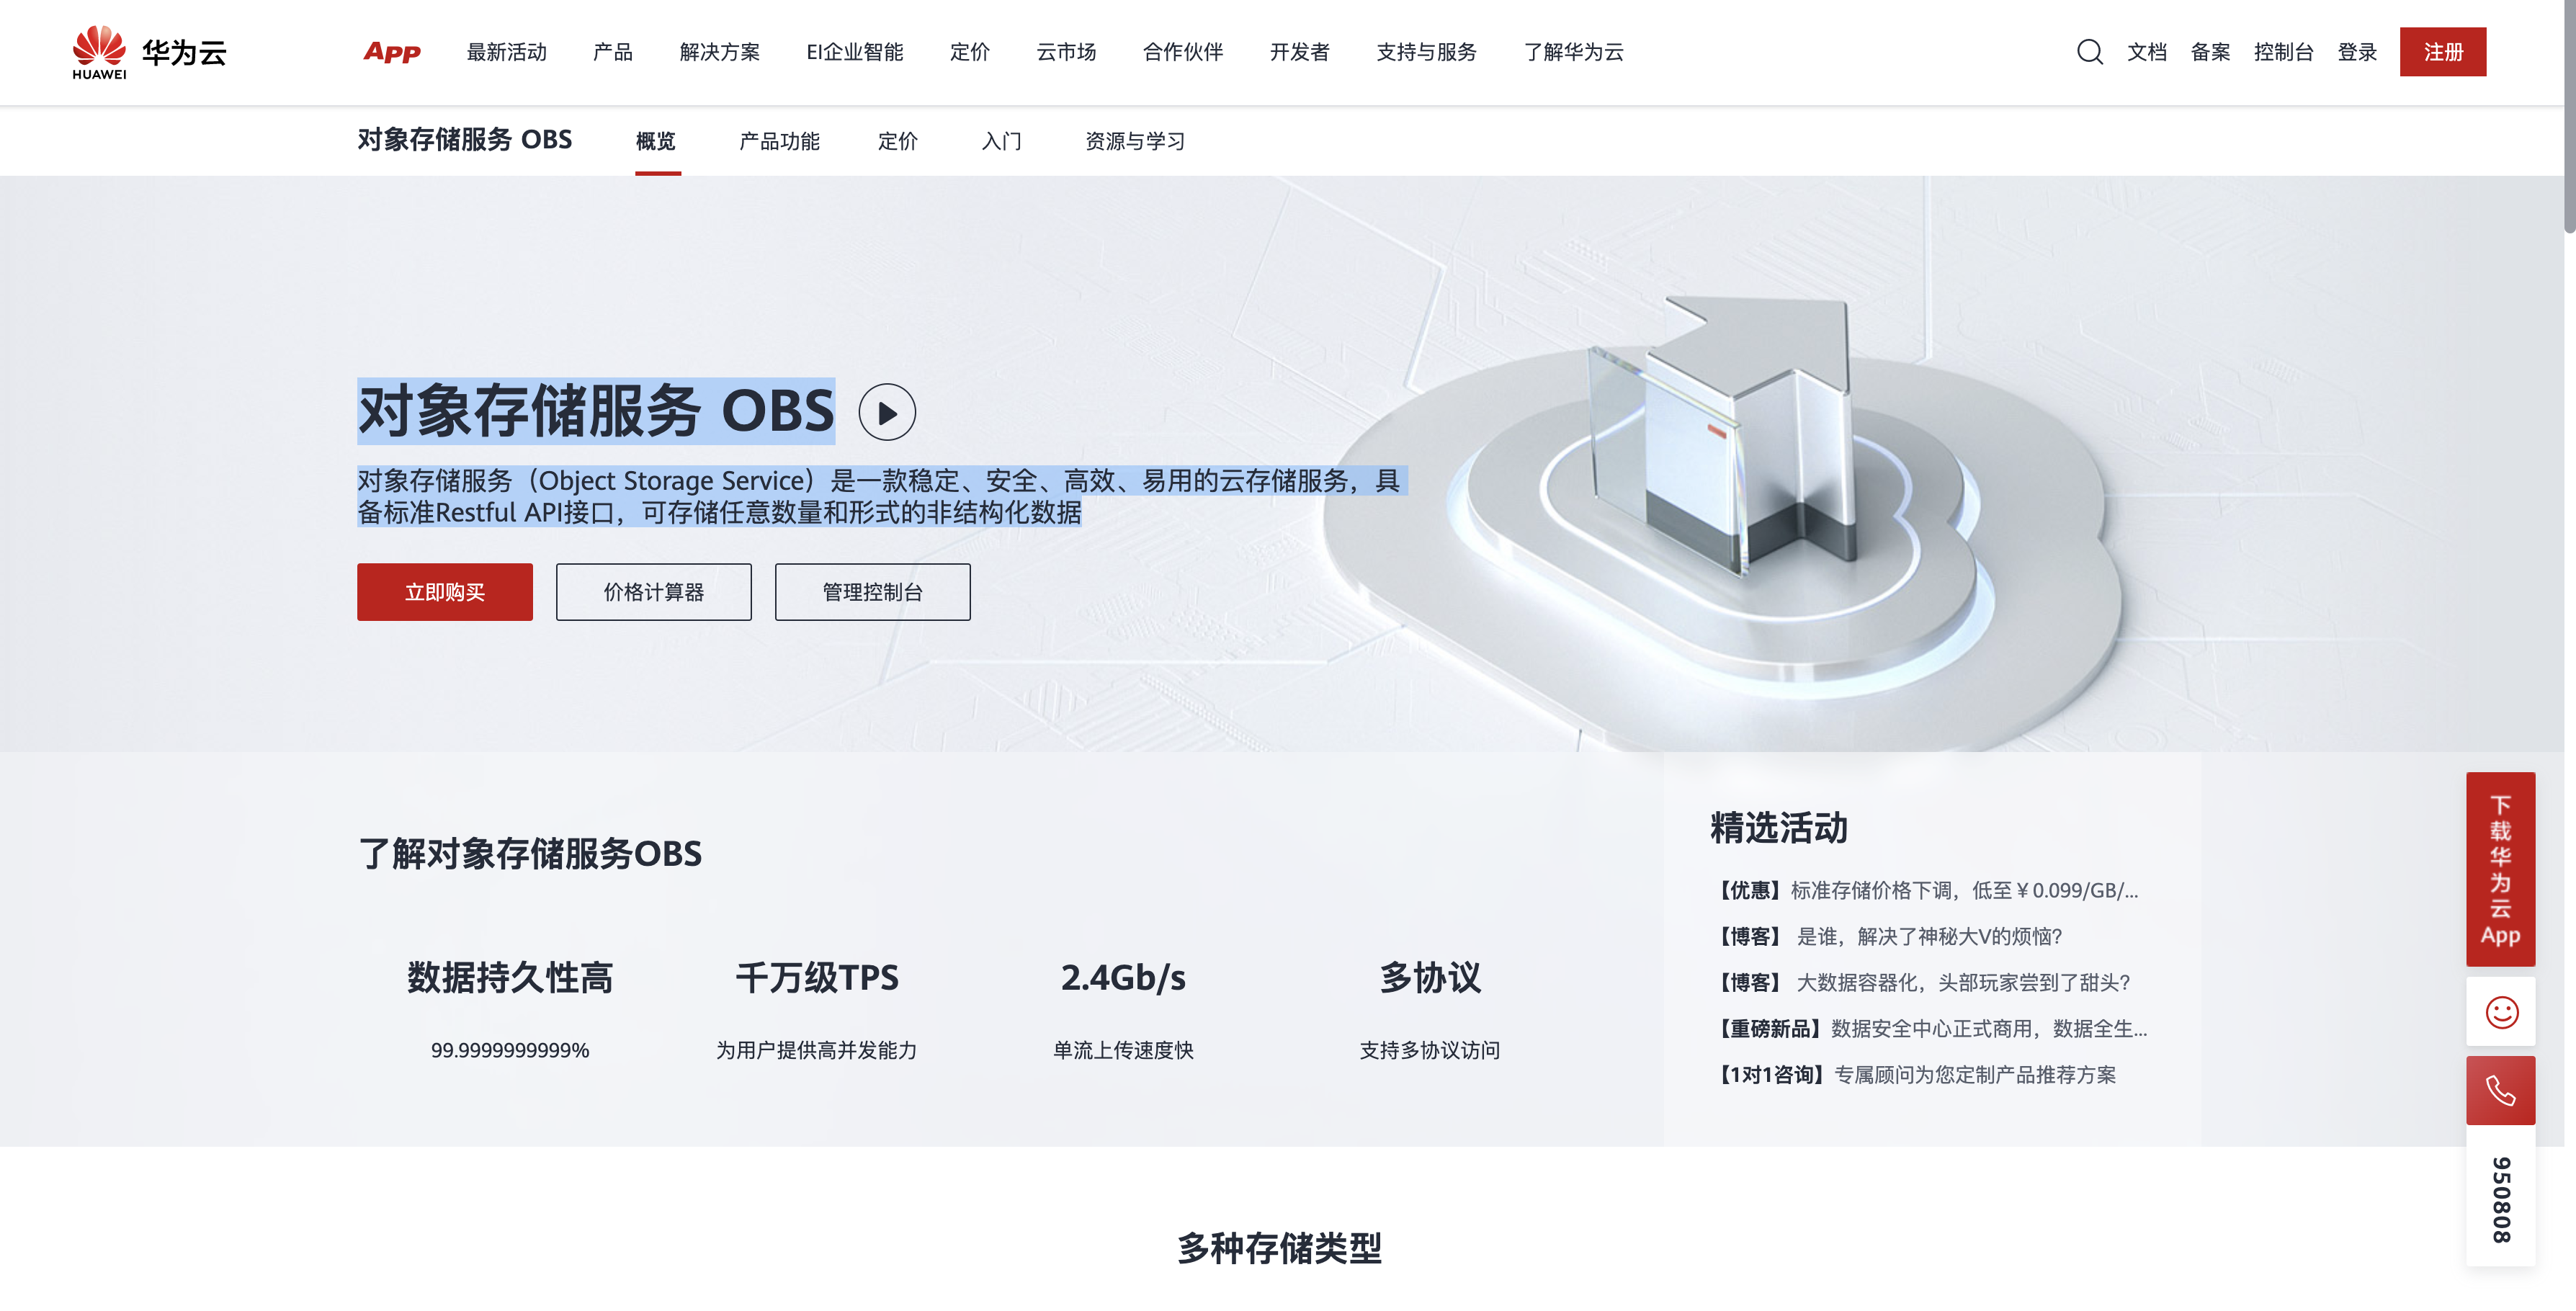
Task: Open the search function
Action: (x=2089, y=52)
